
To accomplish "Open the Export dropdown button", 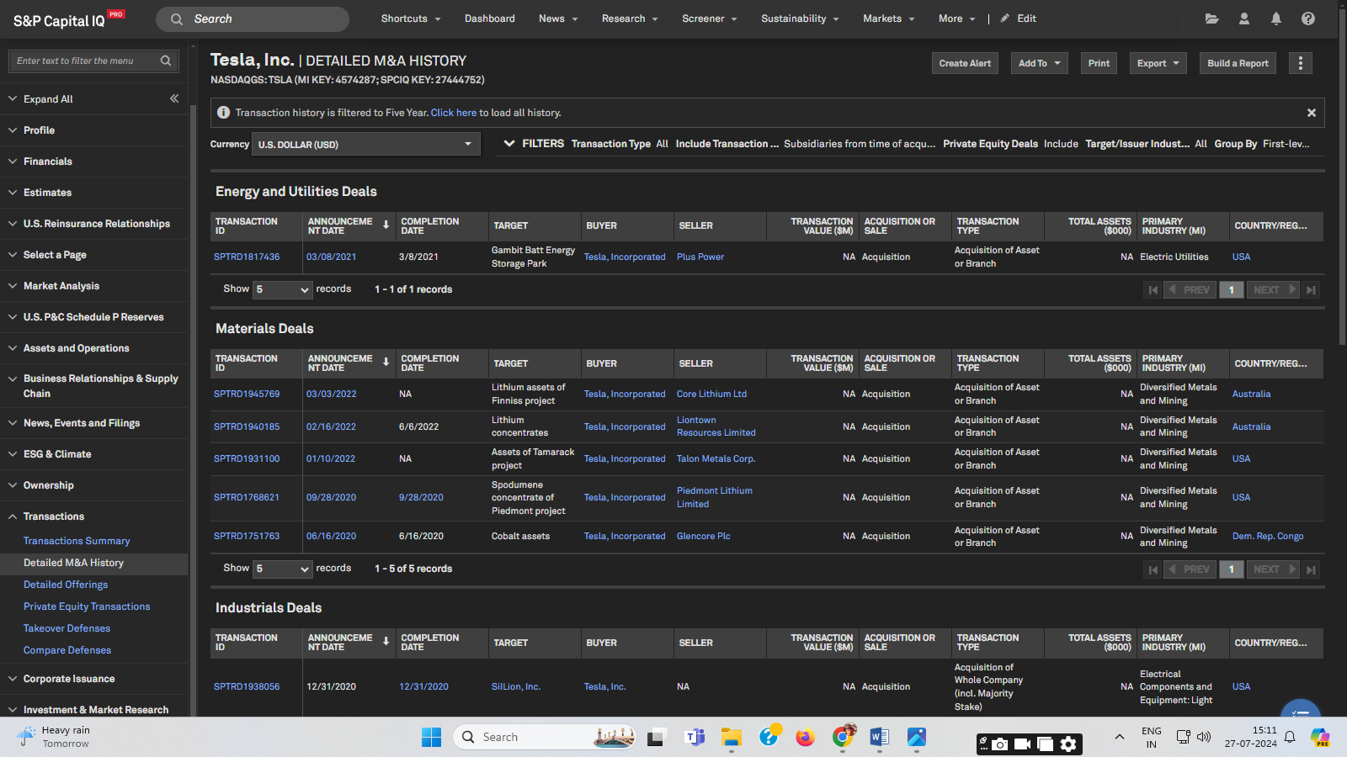I will tap(1158, 63).
